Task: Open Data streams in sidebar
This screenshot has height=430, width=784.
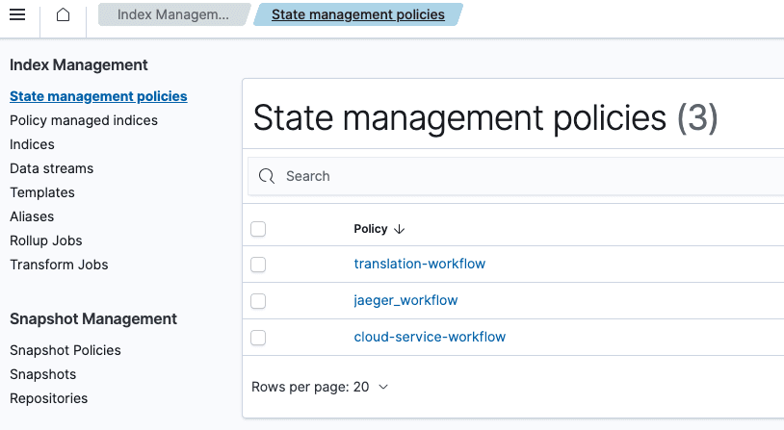Action: tap(52, 168)
